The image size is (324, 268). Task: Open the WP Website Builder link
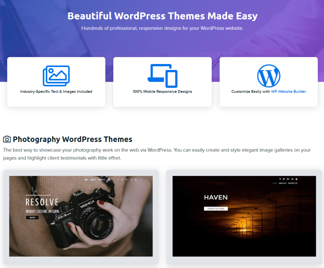coord(288,92)
